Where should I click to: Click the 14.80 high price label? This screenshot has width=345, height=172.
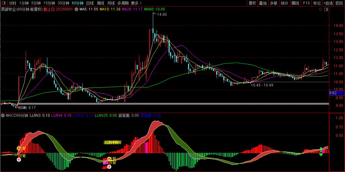(x=162, y=15)
